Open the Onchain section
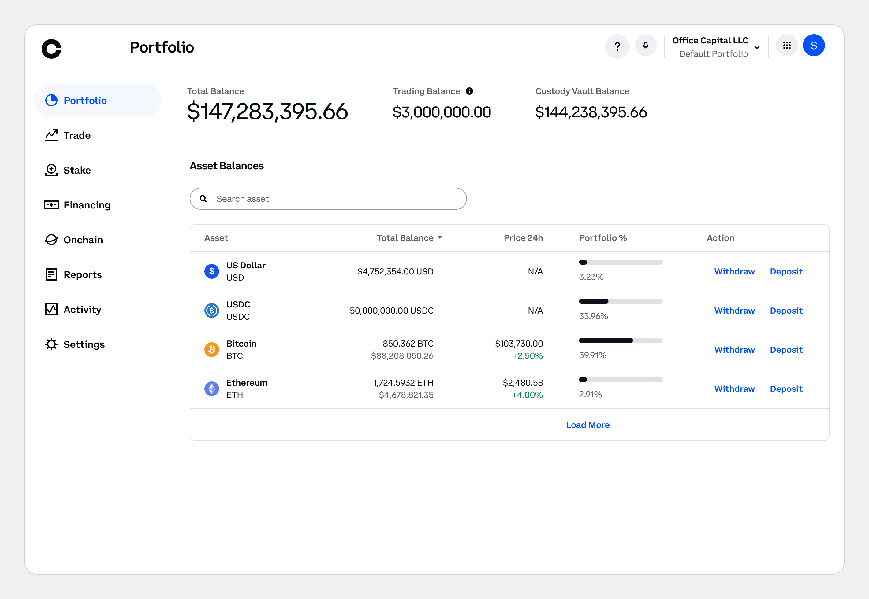Viewport: 869px width, 599px height. click(x=83, y=240)
